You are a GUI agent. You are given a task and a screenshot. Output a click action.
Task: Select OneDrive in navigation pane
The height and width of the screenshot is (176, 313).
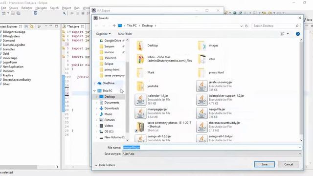click(x=109, y=83)
